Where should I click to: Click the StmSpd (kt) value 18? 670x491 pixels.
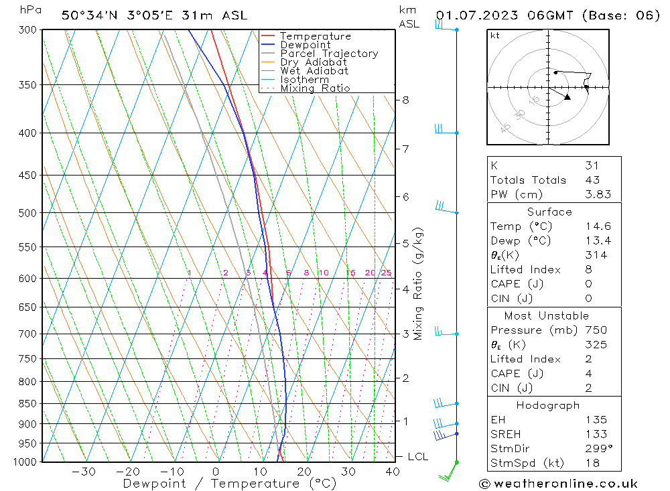click(592, 463)
